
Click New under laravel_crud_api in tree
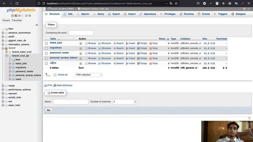[18, 60]
